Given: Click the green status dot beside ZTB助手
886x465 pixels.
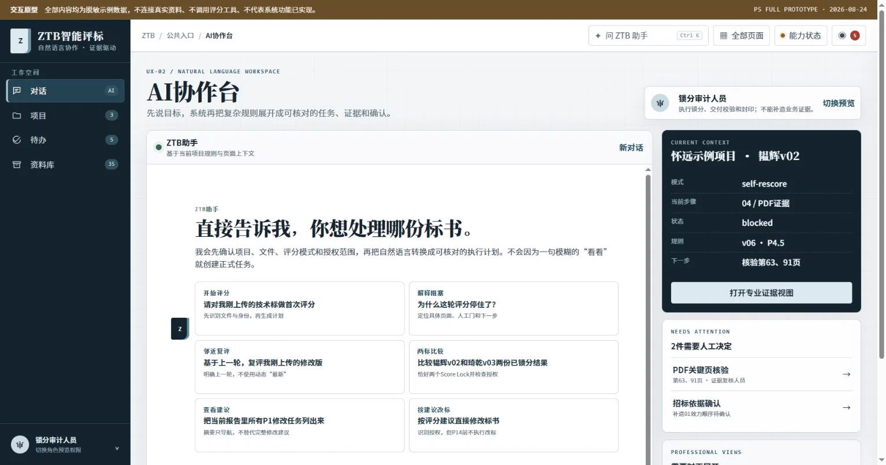Looking at the screenshot, I should click(x=158, y=147).
